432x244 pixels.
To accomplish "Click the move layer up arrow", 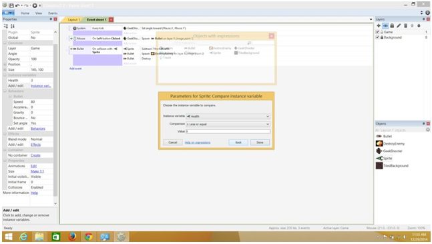I will pos(412,25).
